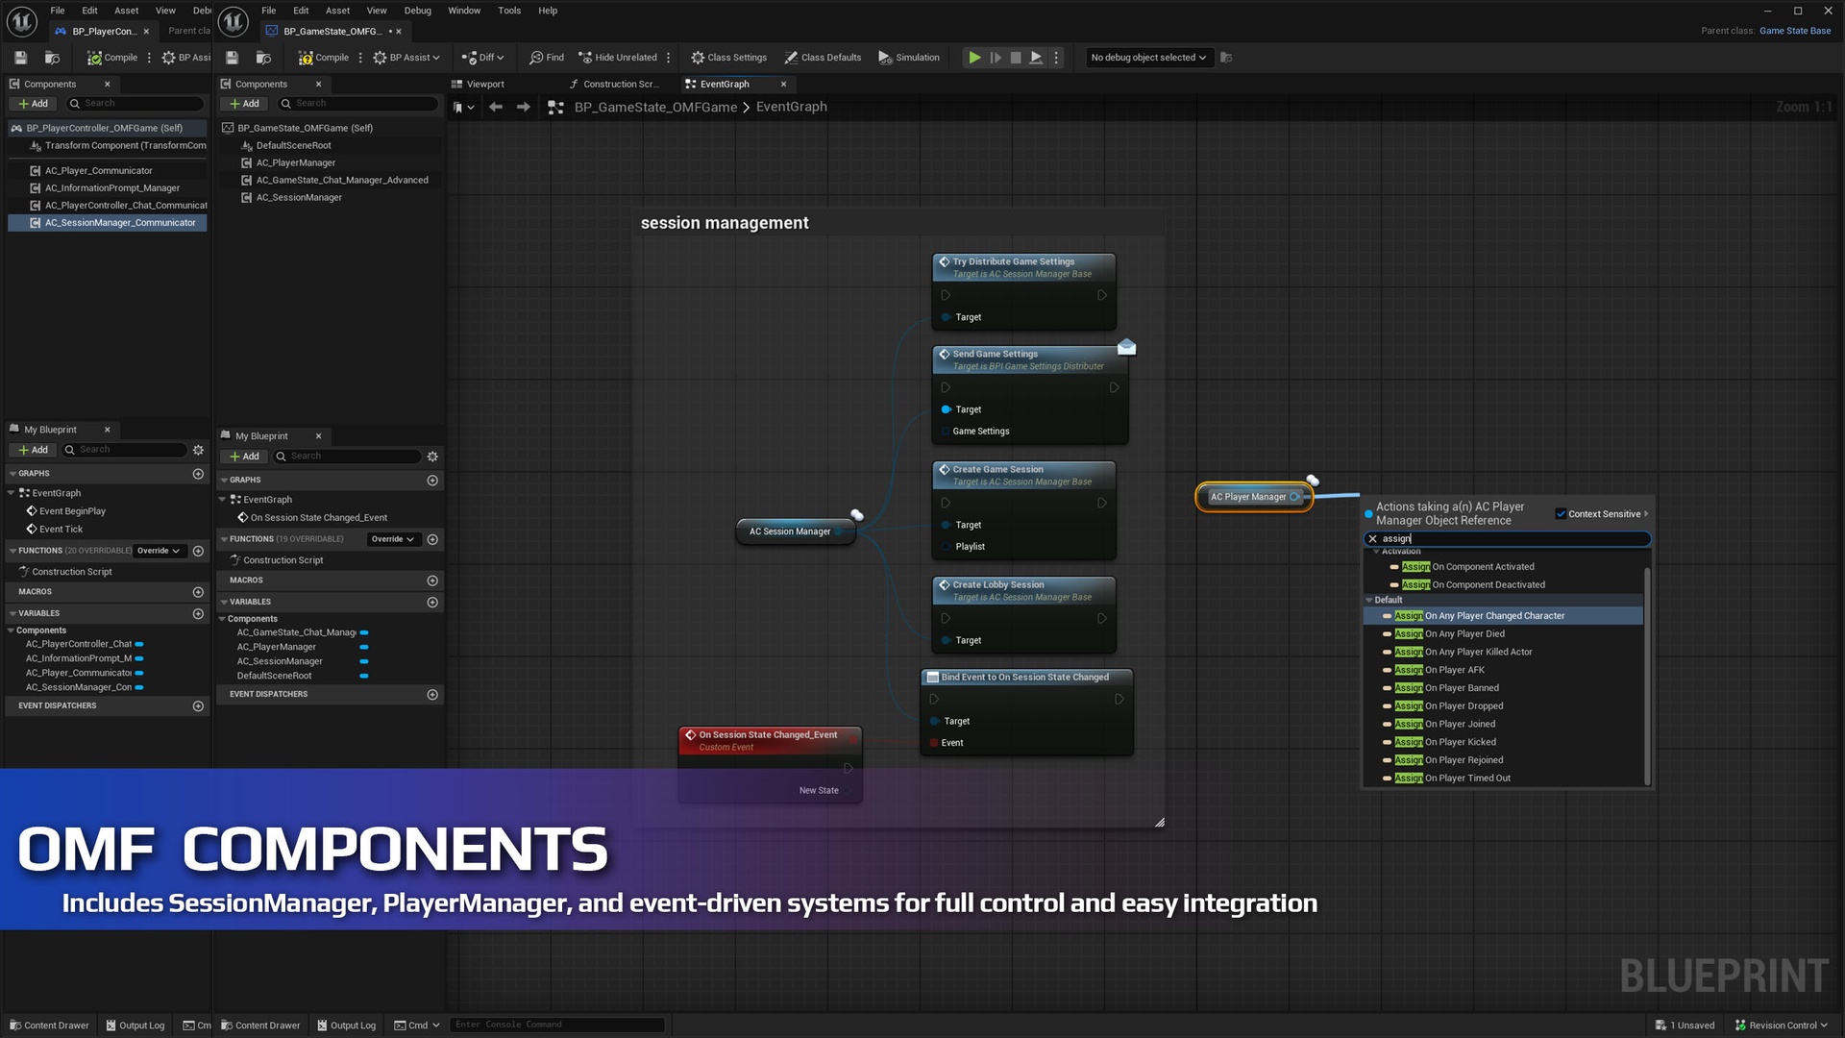Viewport: 1845px width, 1038px height.
Task: Choose Assign On Component Activated
Action: tap(1503, 567)
